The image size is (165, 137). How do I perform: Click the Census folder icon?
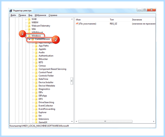36,66
